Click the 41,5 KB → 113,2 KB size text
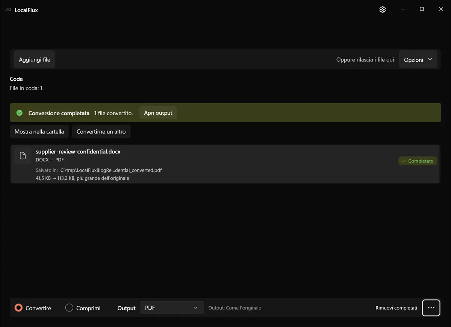Image resolution: width=451 pixels, height=327 pixels. tap(82, 178)
